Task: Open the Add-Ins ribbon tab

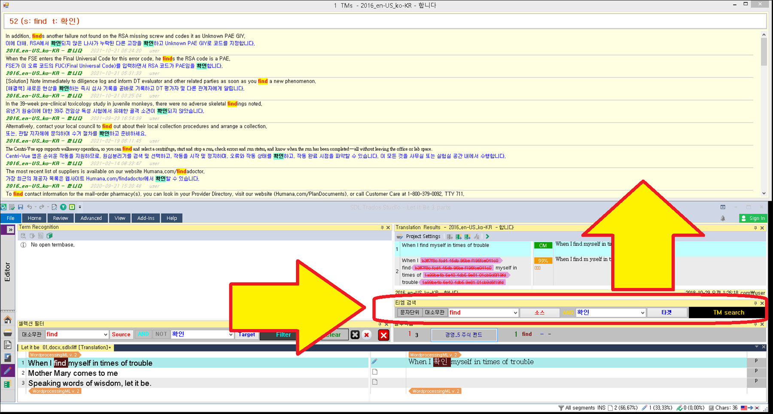Action: click(x=146, y=218)
